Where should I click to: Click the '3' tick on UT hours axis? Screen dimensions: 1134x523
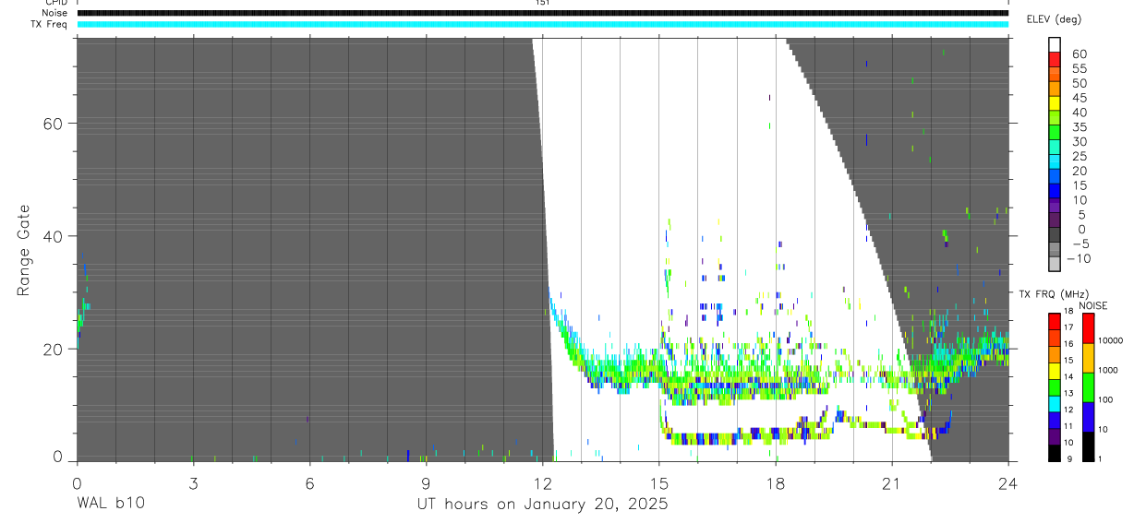[x=193, y=482]
